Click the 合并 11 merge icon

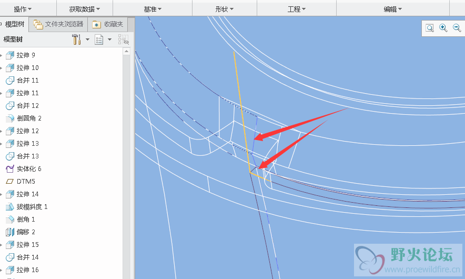pos(10,81)
